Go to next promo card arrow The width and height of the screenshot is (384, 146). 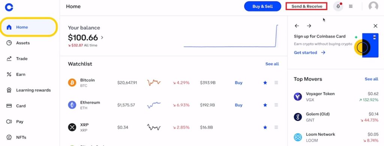[x=309, y=26]
